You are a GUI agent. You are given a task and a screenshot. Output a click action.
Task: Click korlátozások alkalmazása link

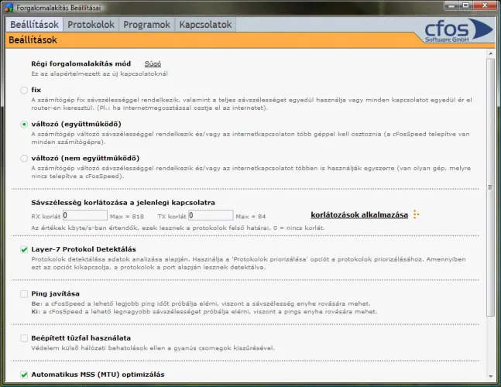click(359, 215)
